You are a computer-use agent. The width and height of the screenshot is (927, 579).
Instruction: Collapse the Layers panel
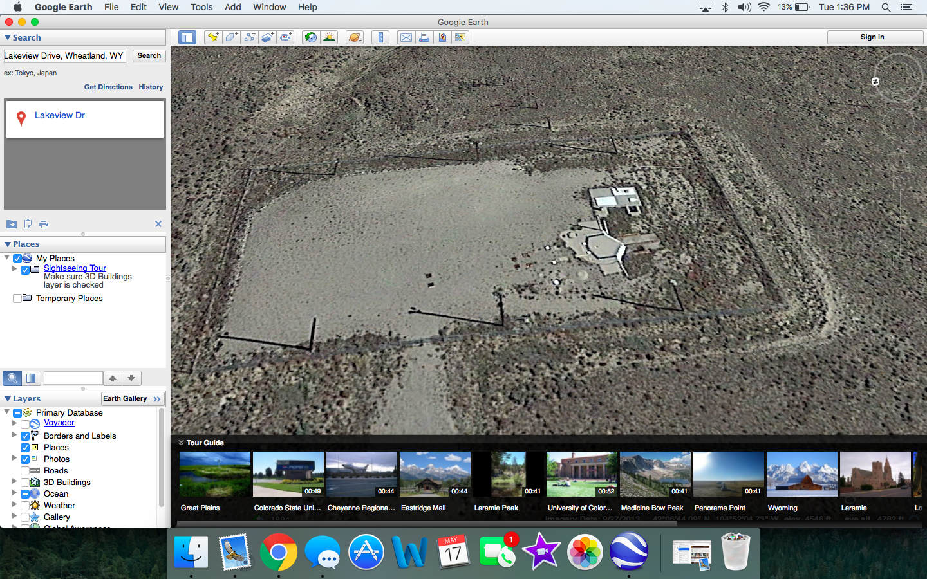(x=8, y=399)
